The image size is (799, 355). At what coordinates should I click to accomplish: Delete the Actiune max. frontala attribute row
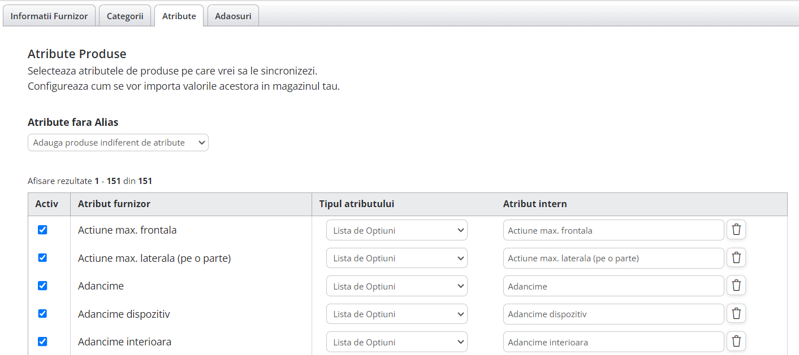pyautogui.click(x=736, y=230)
